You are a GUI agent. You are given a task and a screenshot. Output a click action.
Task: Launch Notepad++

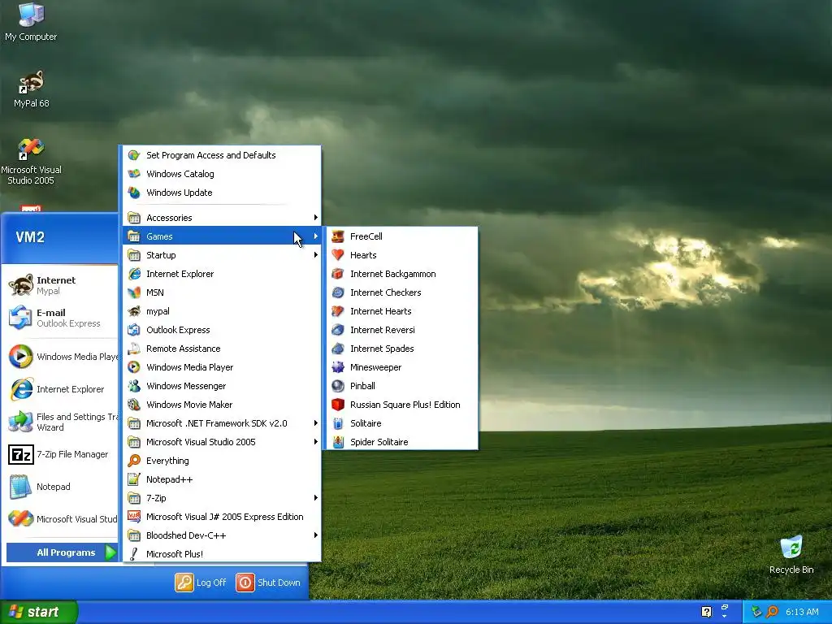click(x=222, y=479)
